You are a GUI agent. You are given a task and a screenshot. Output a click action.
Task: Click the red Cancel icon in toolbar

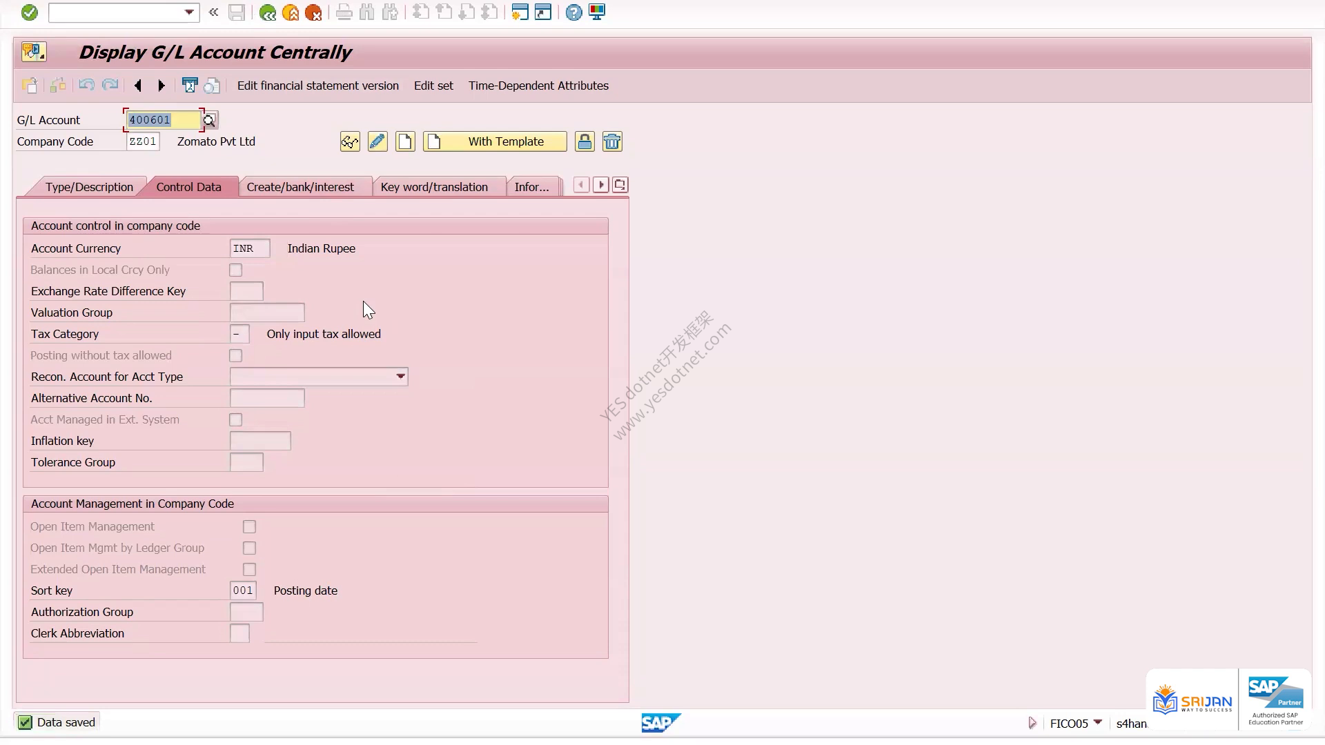[313, 12]
